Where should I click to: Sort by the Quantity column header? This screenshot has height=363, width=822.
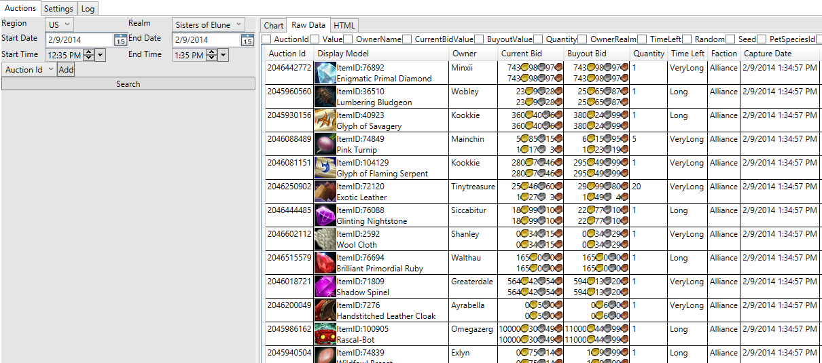(649, 53)
